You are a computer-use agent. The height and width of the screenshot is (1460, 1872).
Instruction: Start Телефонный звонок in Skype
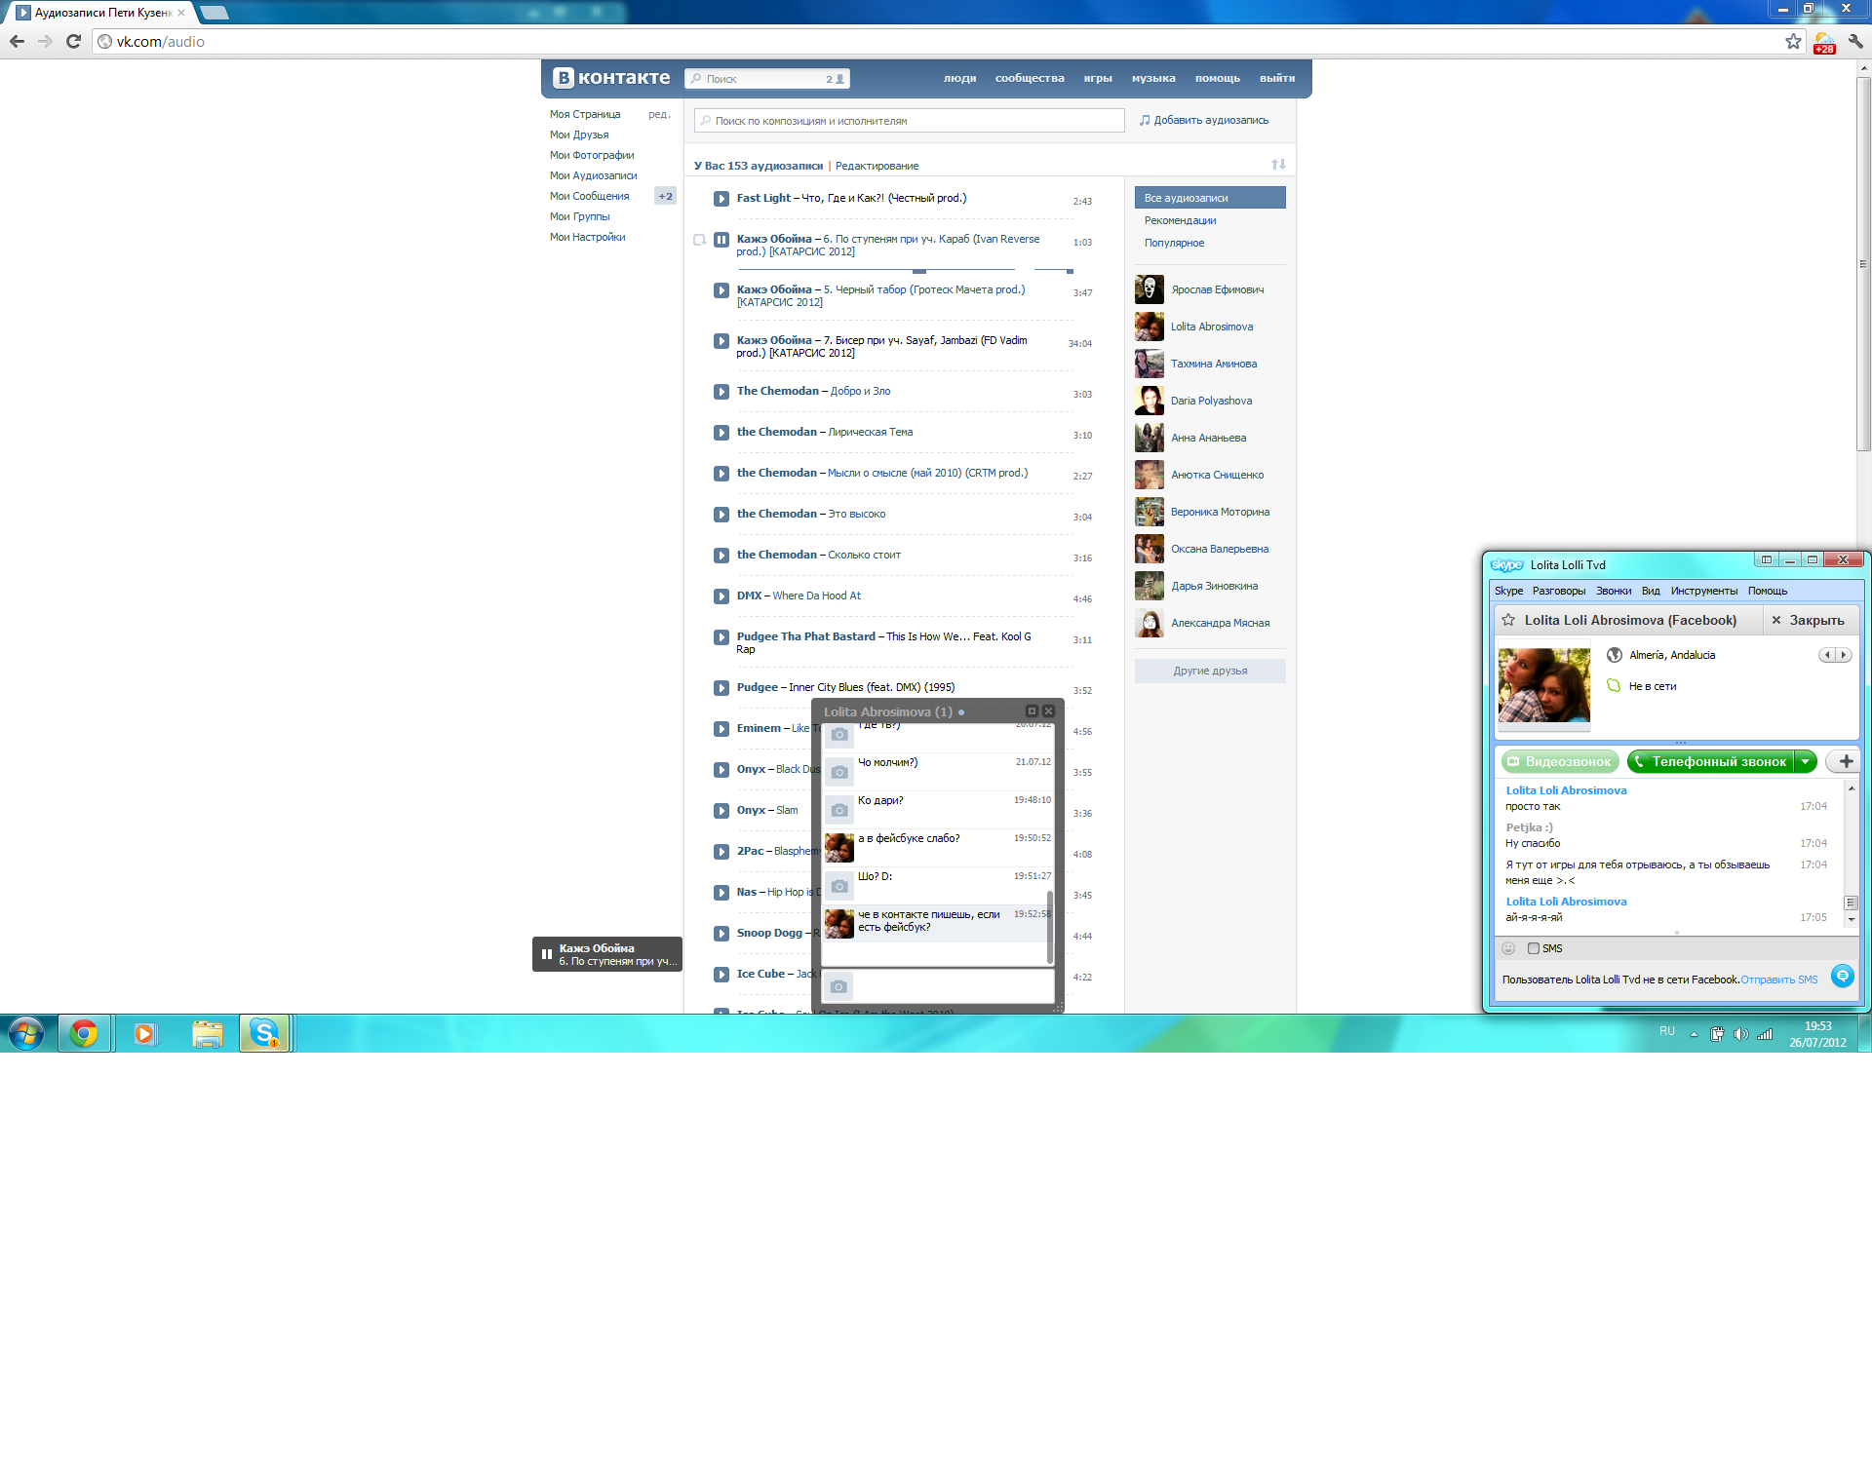[x=1710, y=762]
